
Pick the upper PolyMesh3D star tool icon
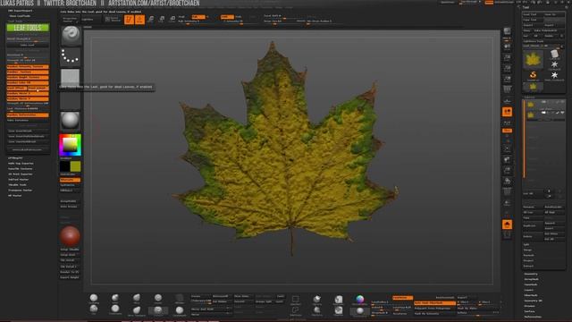pyautogui.click(x=554, y=64)
